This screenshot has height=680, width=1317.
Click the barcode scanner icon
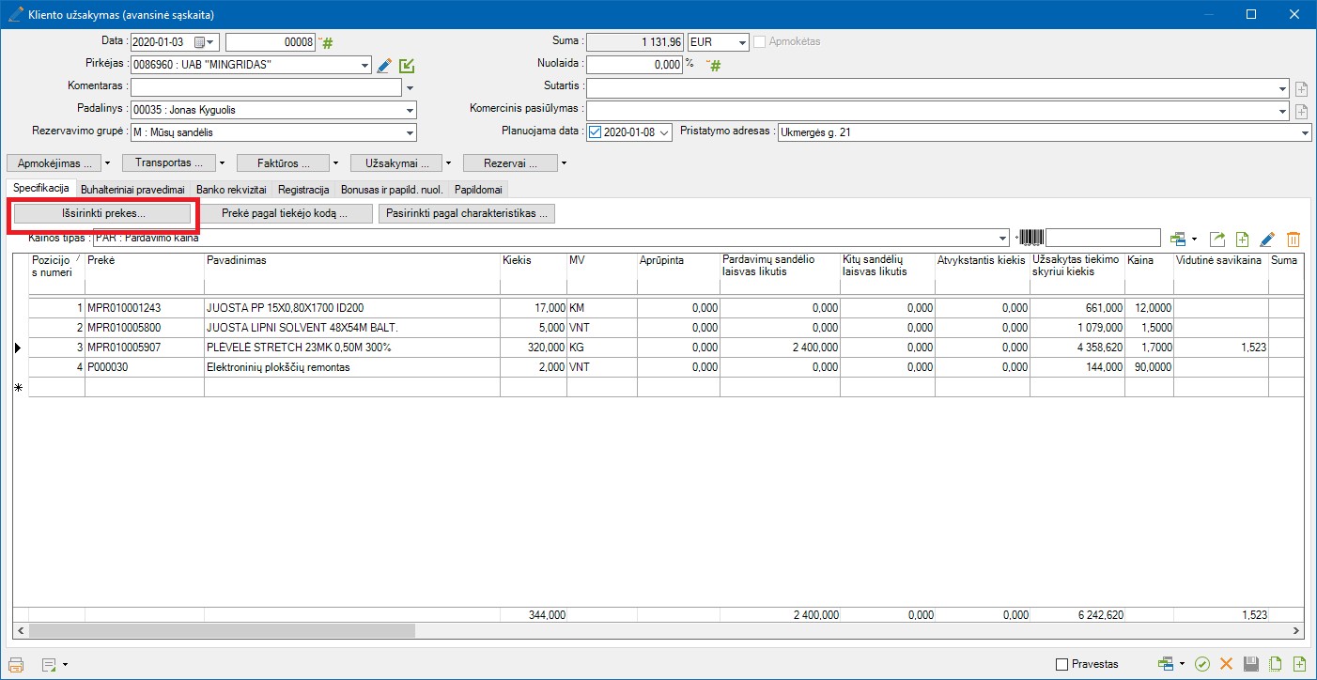point(1031,239)
